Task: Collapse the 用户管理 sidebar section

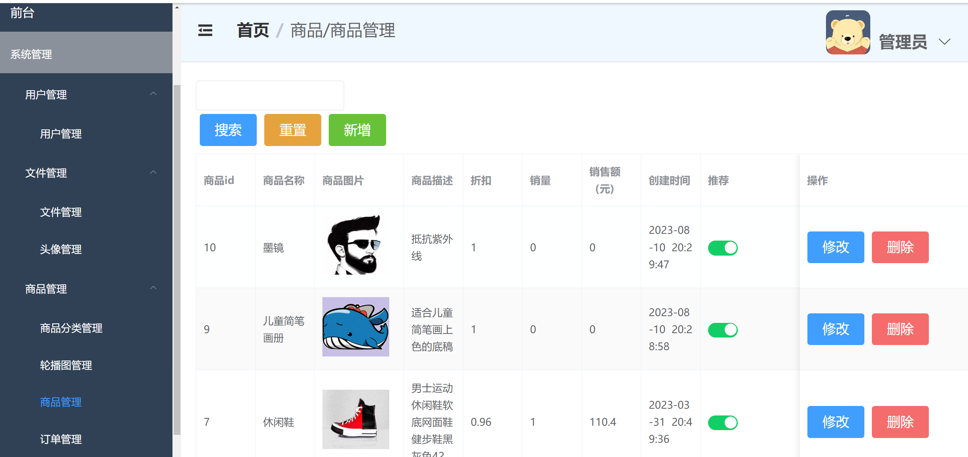Action: click(154, 94)
